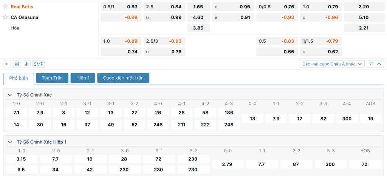Open the CA Osasuna team name
This screenshot has height=176, width=387.
(25, 17)
